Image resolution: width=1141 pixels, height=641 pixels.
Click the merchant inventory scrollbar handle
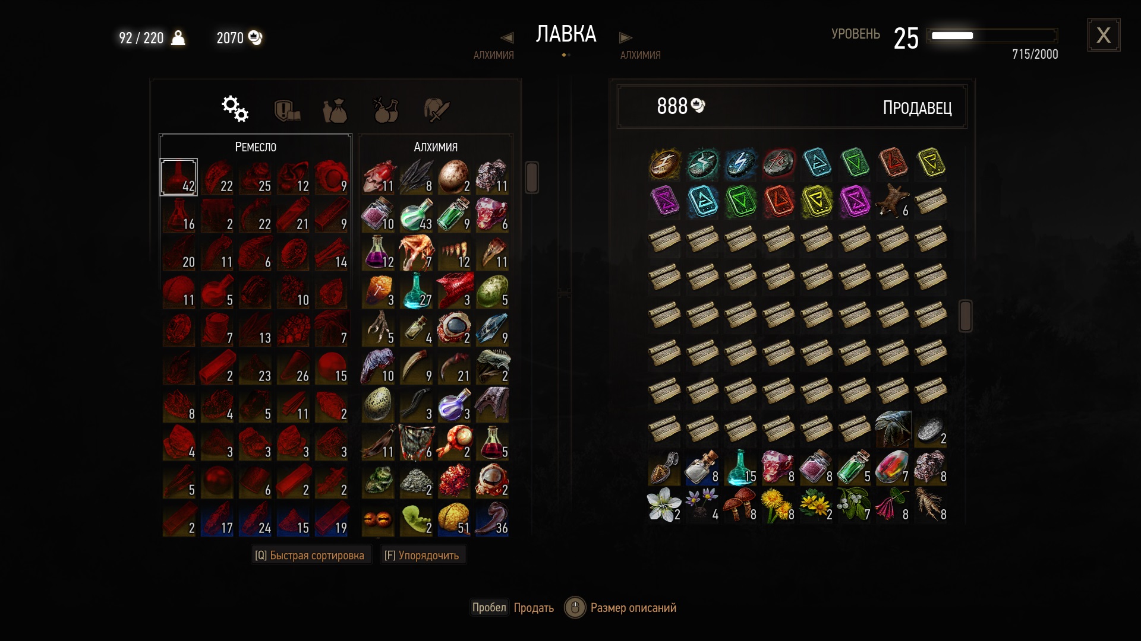coord(965,316)
